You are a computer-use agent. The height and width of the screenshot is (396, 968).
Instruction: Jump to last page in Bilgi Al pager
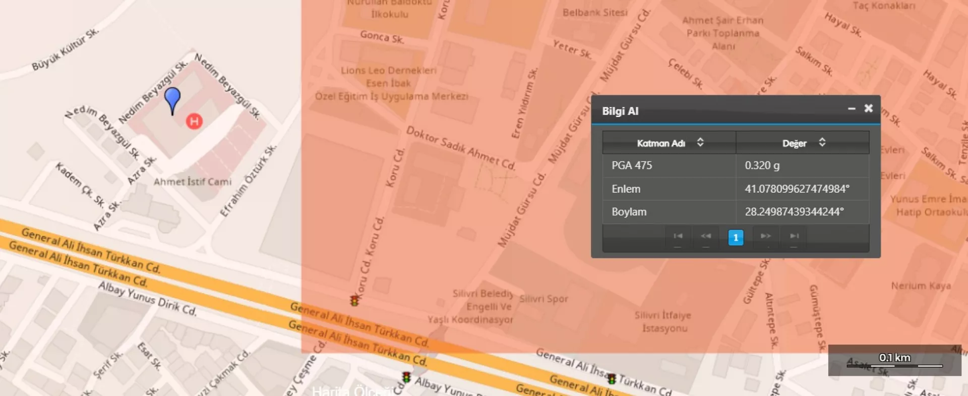[x=794, y=237]
